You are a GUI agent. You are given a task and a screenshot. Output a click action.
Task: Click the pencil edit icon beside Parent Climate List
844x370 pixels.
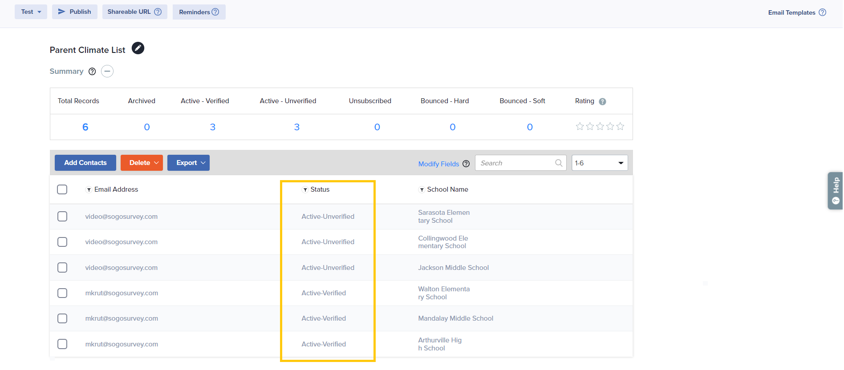coord(138,48)
